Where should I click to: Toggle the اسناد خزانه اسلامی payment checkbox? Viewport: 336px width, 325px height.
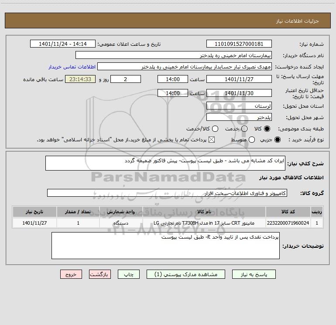[x=212, y=140]
